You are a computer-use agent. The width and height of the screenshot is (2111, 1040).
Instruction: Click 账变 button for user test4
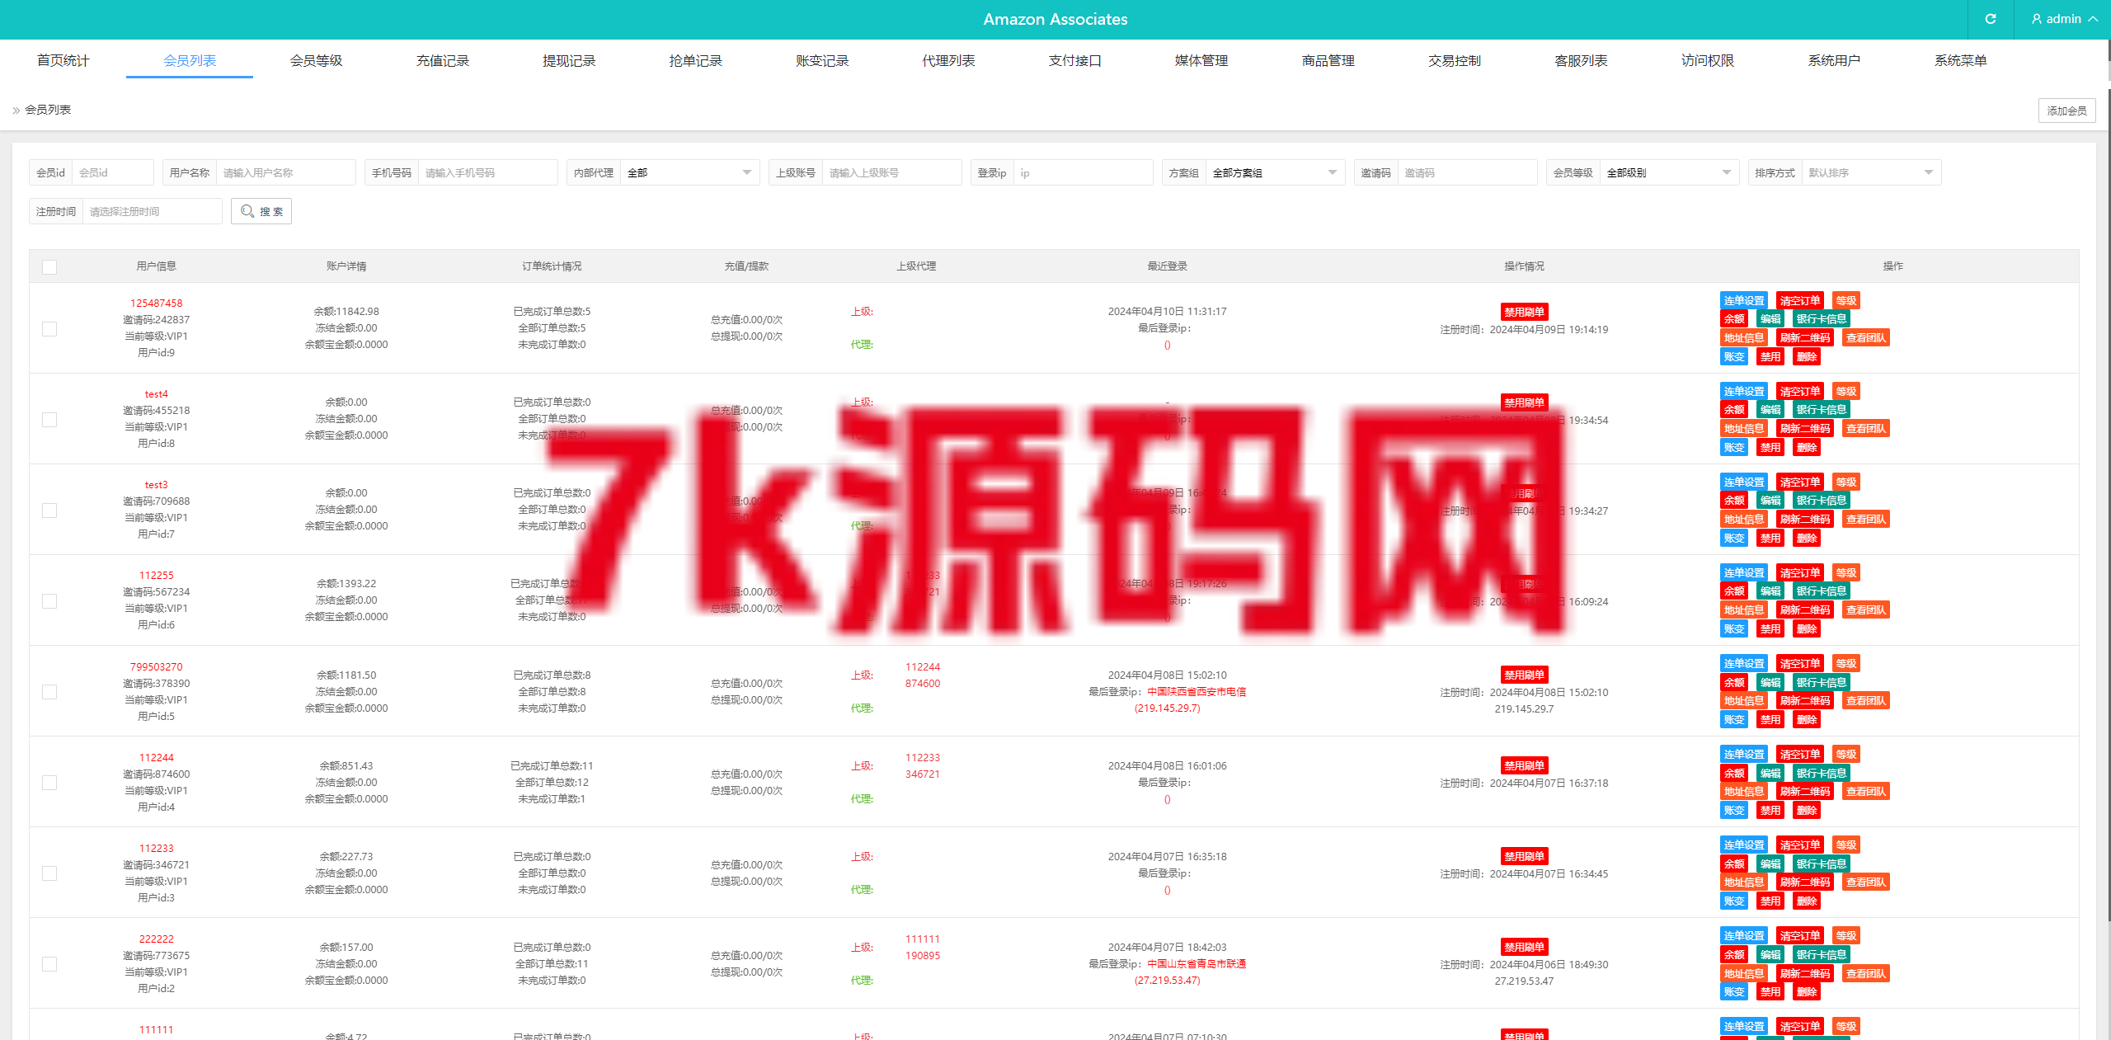coord(1734,447)
